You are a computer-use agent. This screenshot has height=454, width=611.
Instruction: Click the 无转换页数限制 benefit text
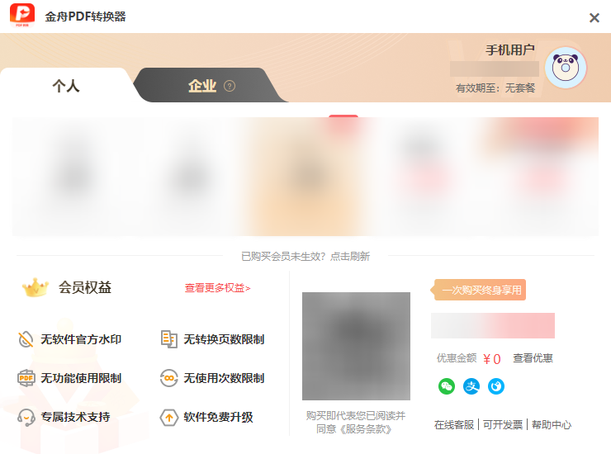[x=224, y=339]
